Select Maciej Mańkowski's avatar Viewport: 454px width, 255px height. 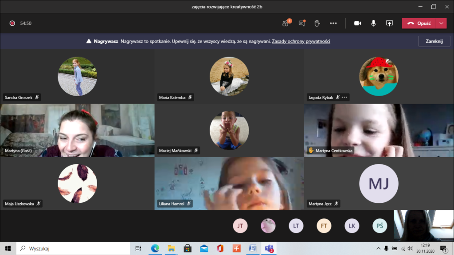229,131
